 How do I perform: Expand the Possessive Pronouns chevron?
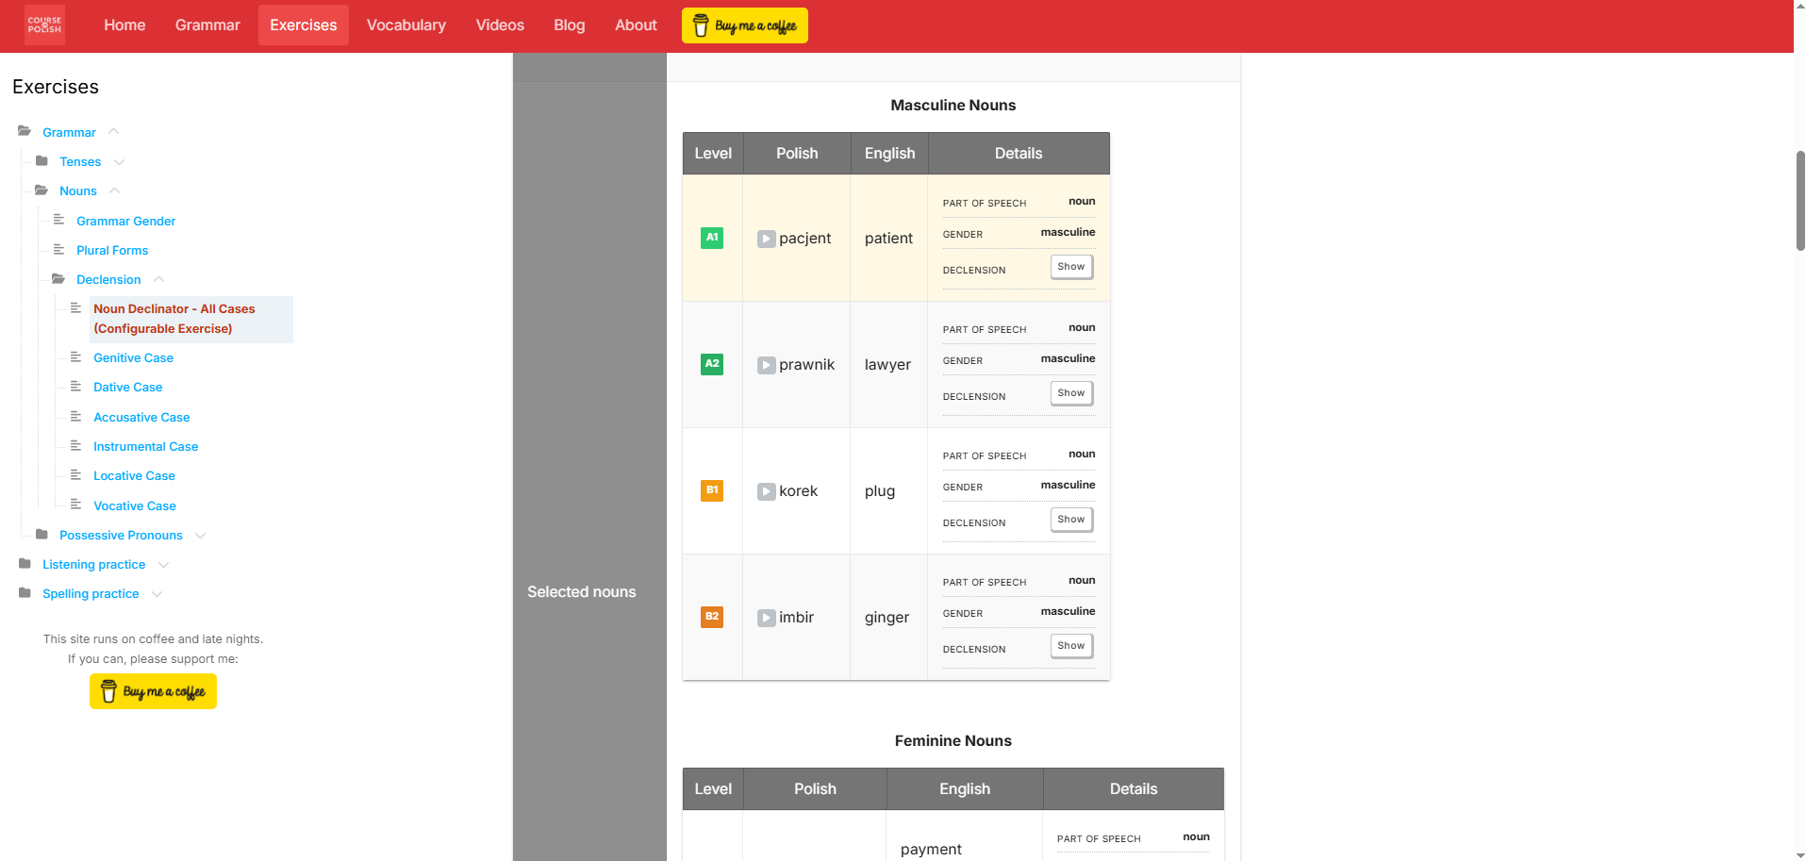tap(200, 536)
